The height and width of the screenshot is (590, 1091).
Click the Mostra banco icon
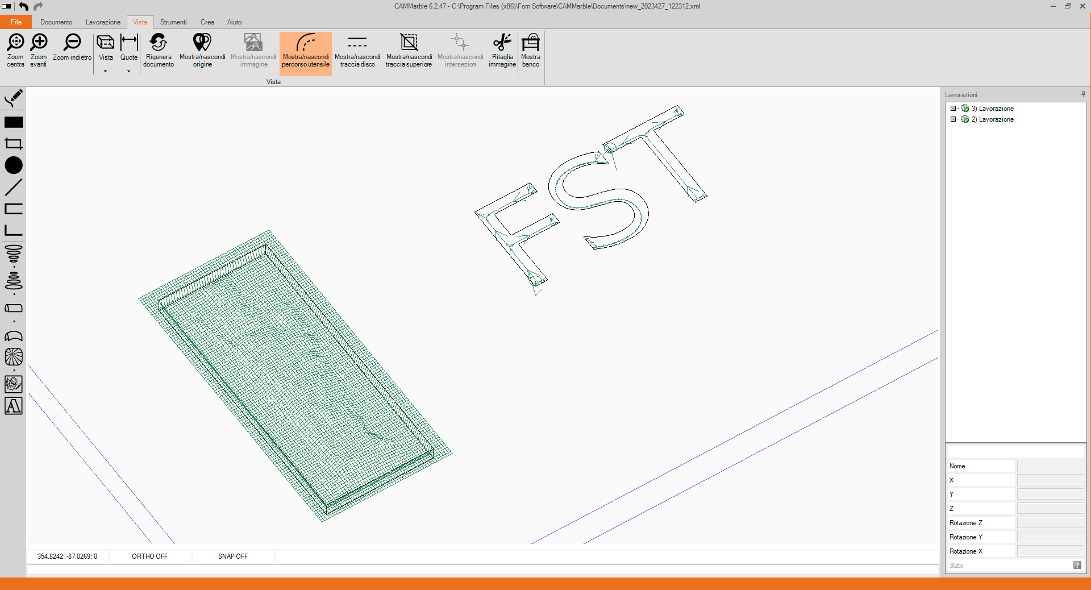(530, 43)
